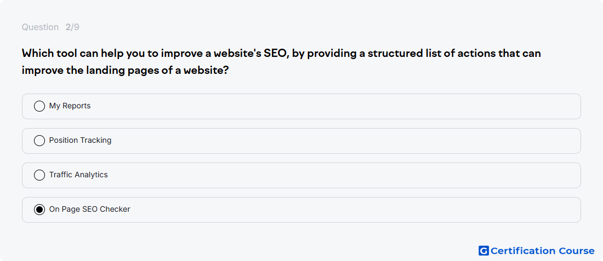Click the second line of the question text
603x261 pixels.
point(125,71)
